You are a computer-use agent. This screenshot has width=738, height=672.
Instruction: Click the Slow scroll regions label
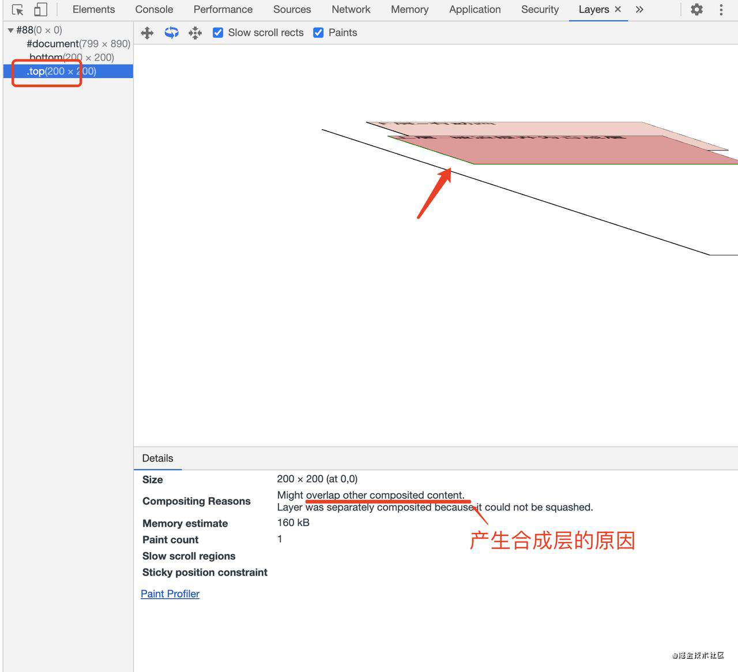189,556
